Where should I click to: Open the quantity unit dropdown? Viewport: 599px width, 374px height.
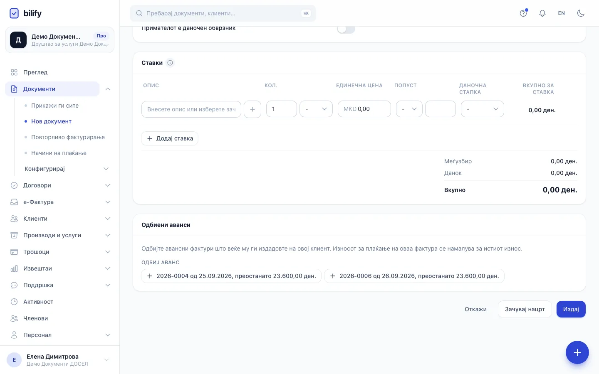pyautogui.click(x=316, y=109)
